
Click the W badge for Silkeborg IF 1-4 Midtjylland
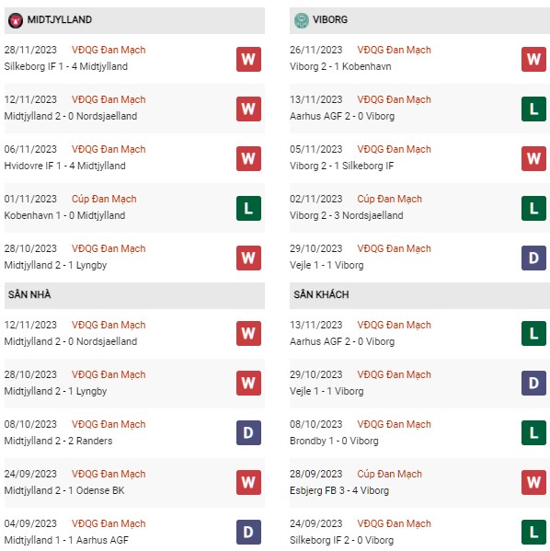(248, 59)
